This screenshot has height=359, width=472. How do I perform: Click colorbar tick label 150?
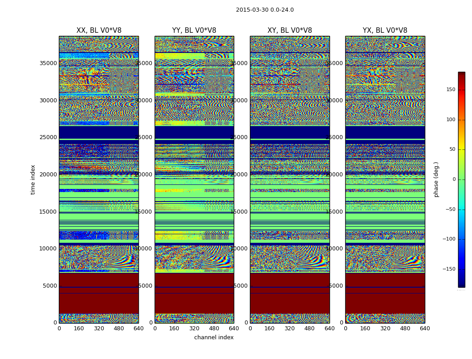[x=451, y=89]
